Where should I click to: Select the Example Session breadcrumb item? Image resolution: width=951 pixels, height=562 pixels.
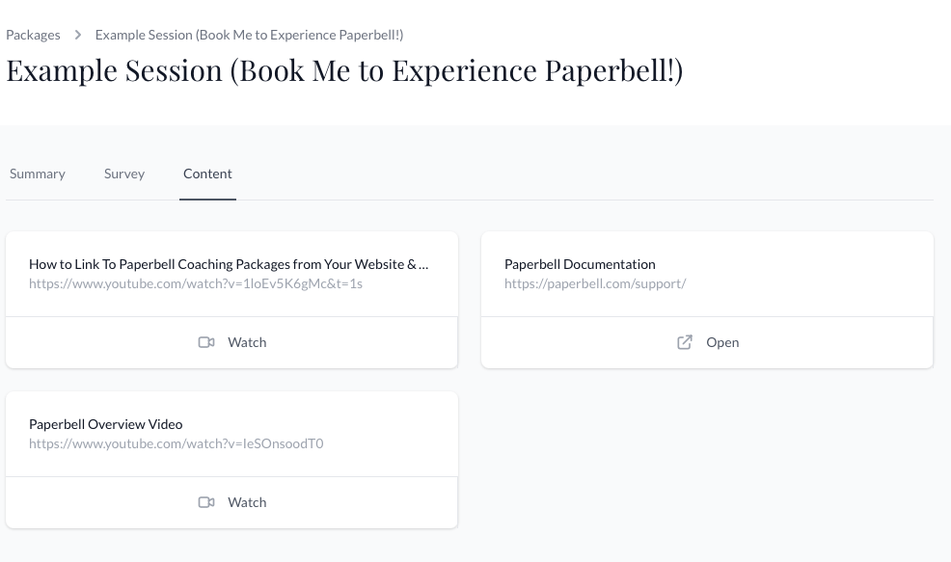click(249, 35)
